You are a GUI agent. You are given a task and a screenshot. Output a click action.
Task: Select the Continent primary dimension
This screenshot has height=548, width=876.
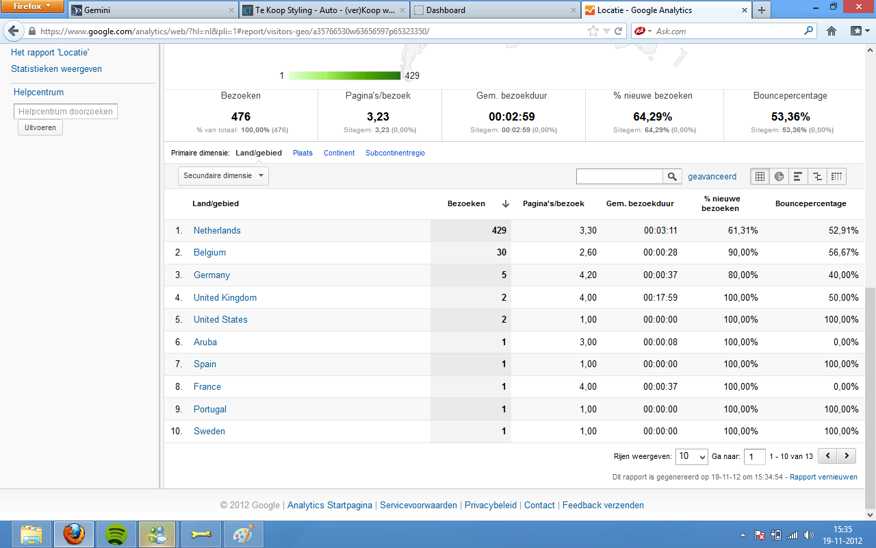coord(339,153)
